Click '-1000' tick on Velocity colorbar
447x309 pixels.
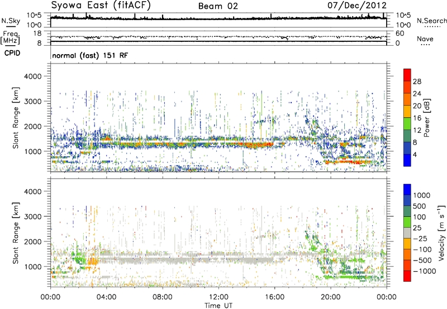(425, 271)
